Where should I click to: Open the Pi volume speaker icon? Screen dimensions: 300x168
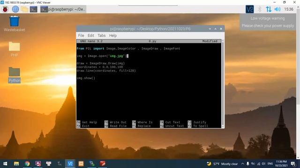click(x=277, y=9)
